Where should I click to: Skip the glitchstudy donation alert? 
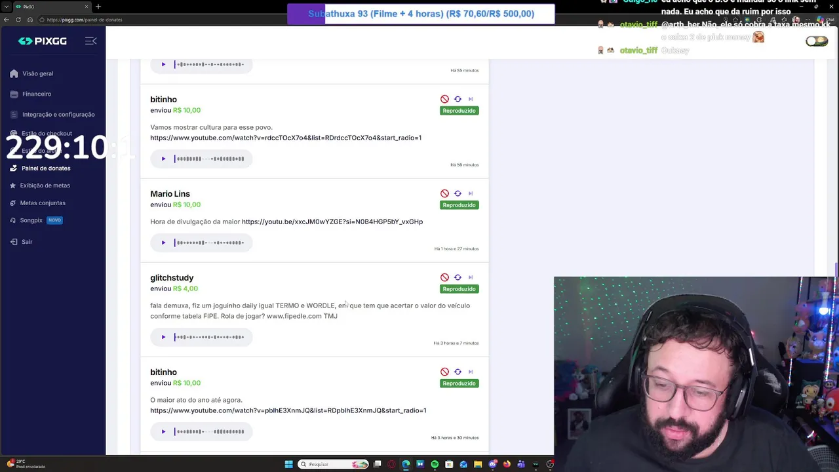pyautogui.click(x=471, y=277)
